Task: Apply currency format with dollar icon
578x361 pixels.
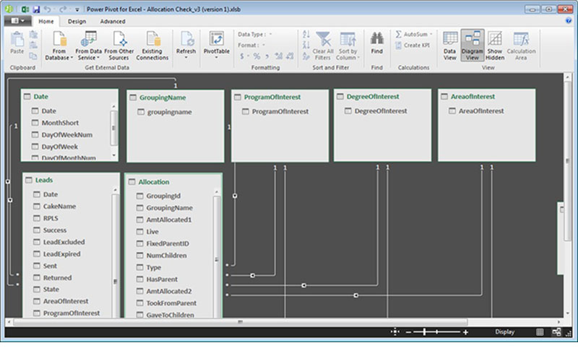Action: [x=242, y=56]
